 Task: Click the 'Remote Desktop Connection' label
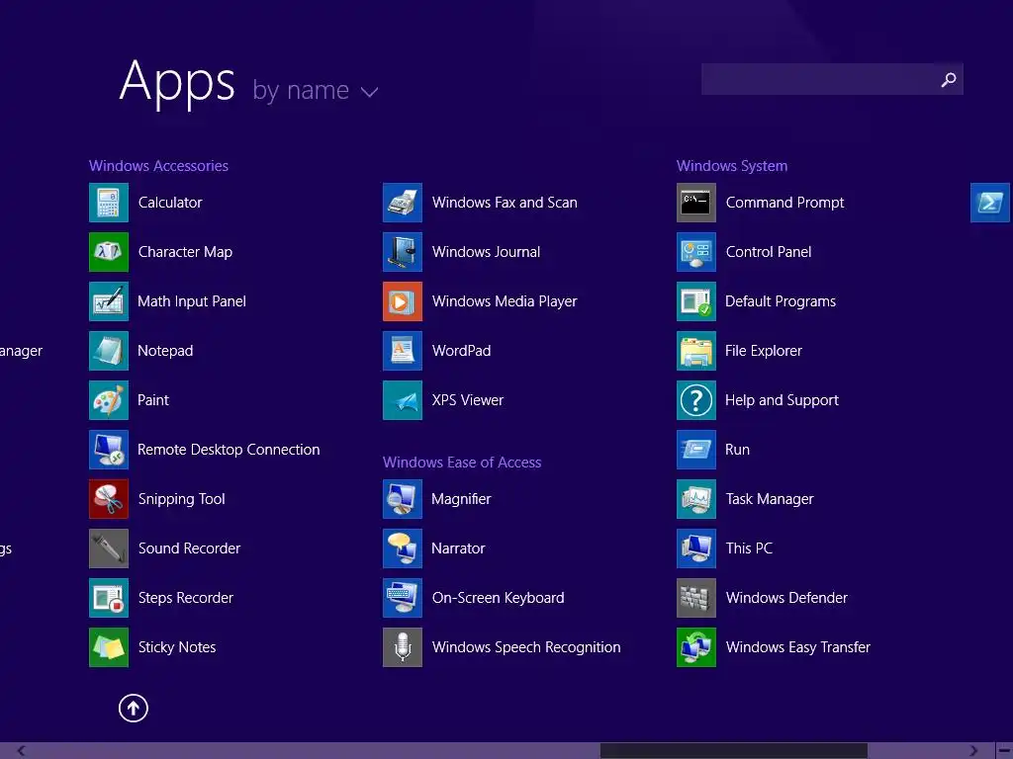(x=229, y=450)
